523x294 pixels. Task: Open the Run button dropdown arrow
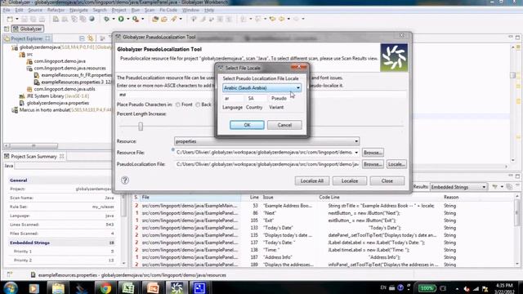(128, 19)
